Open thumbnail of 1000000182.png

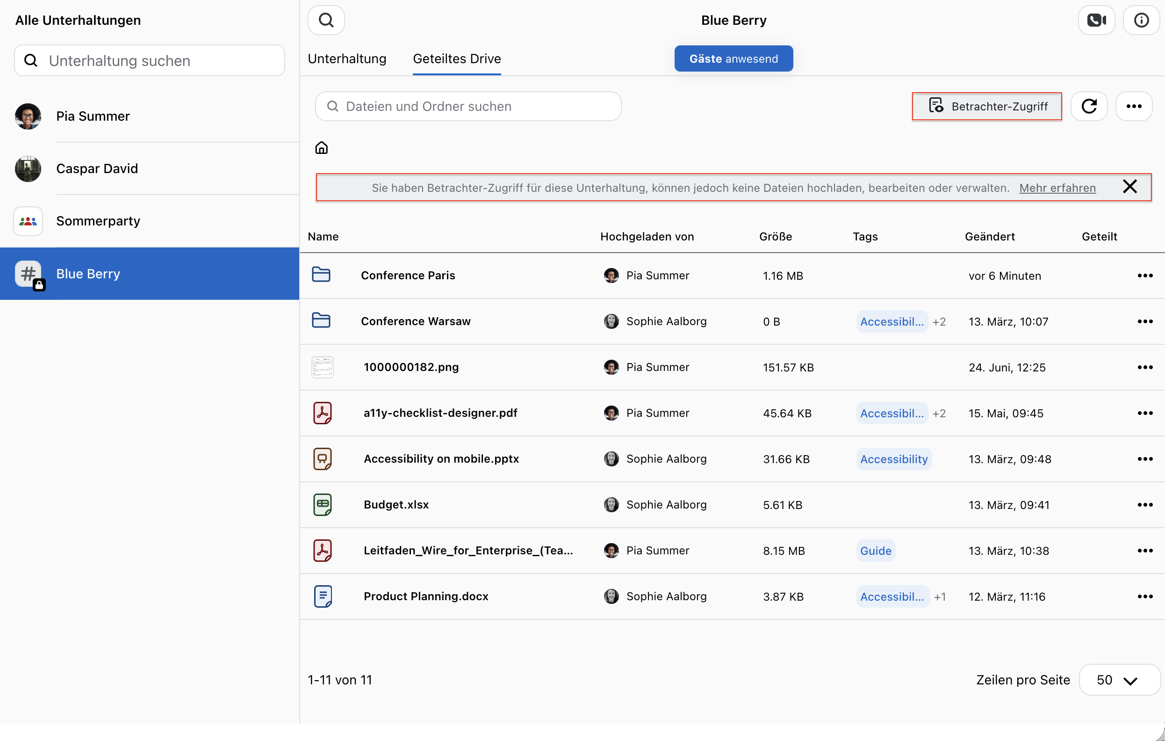(x=322, y=367)
